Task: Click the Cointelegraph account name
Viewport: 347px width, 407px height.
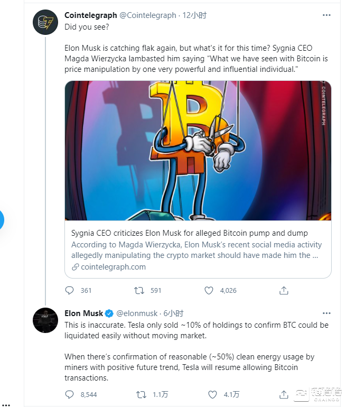Action: tap(90, 15)
